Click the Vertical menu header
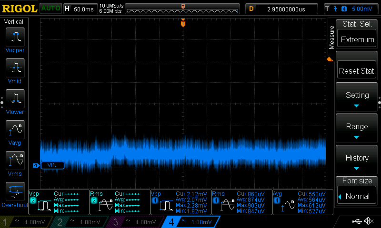381x228 pixels. coord(14,22)
